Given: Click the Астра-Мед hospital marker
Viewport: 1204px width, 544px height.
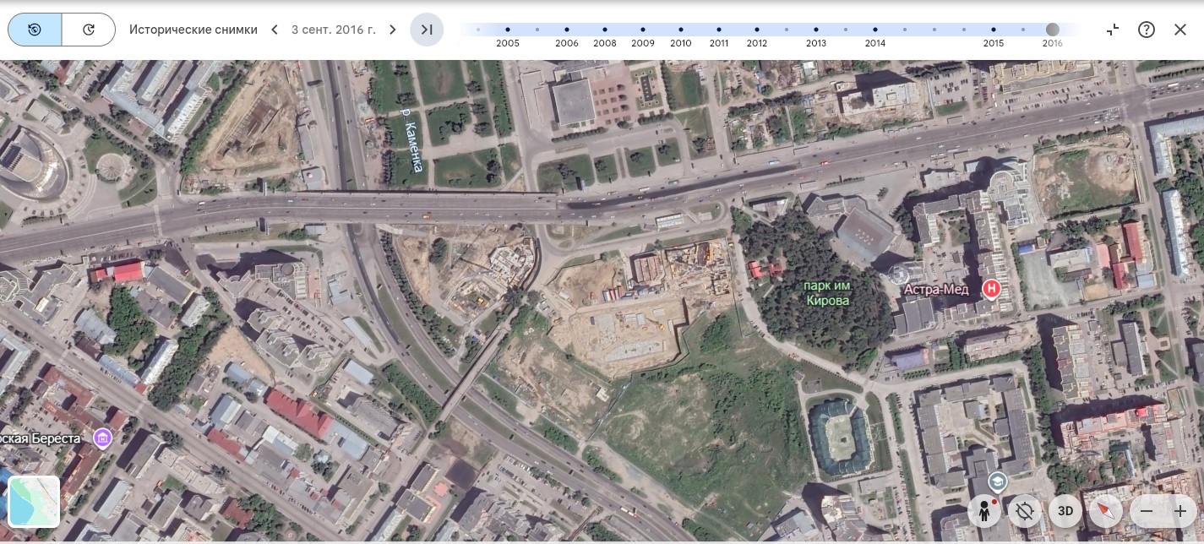Looking at the screenshot, I should (x=992, y=290).
